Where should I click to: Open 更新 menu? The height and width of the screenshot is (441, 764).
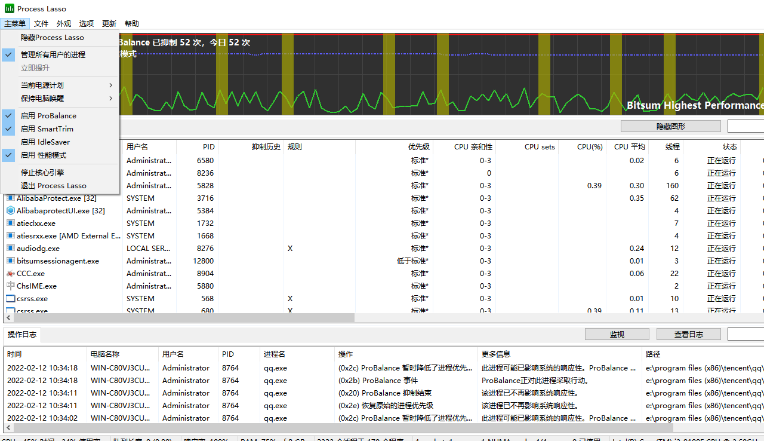[109, 23]
